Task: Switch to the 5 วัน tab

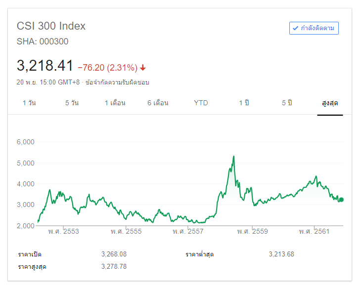Action: [72, 103]
